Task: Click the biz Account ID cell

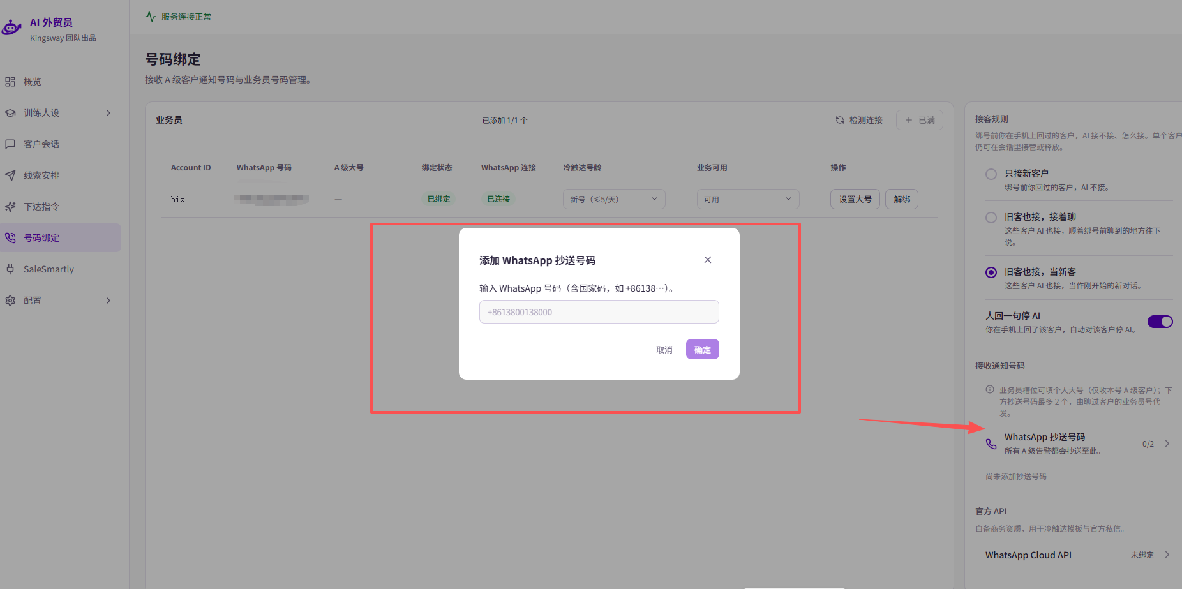Action: click(177, 200)
